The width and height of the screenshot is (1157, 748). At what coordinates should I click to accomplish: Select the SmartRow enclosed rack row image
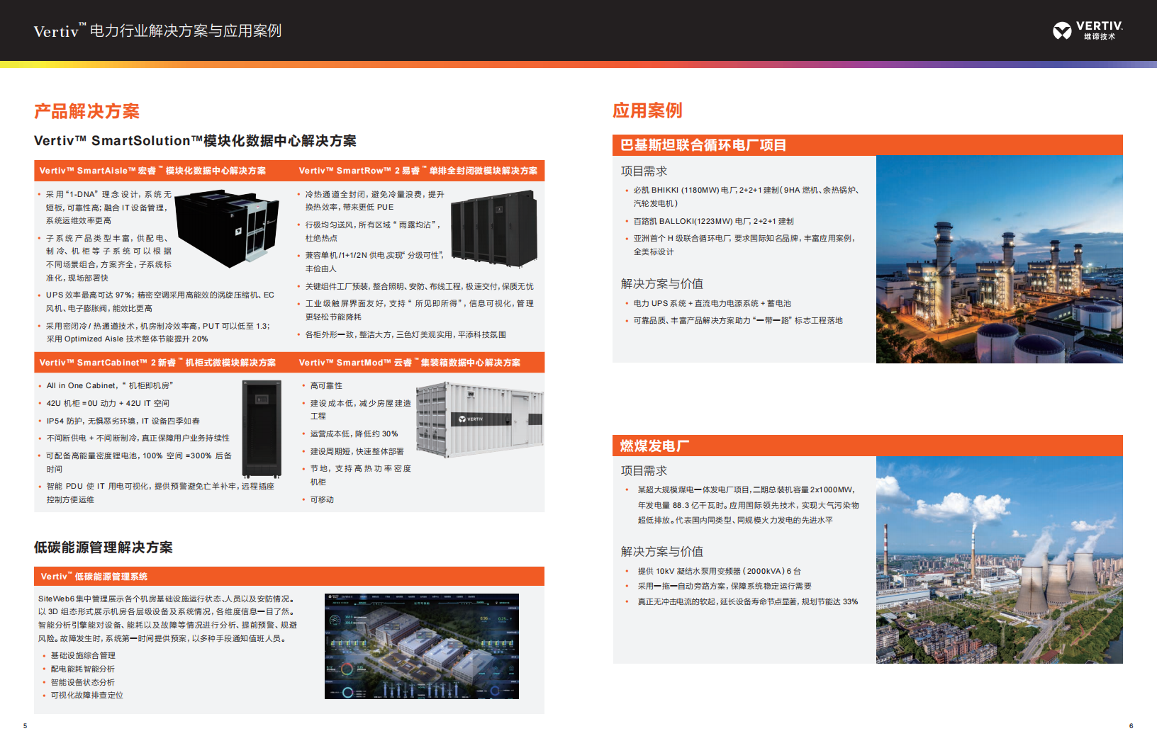[x=493, y=230]
